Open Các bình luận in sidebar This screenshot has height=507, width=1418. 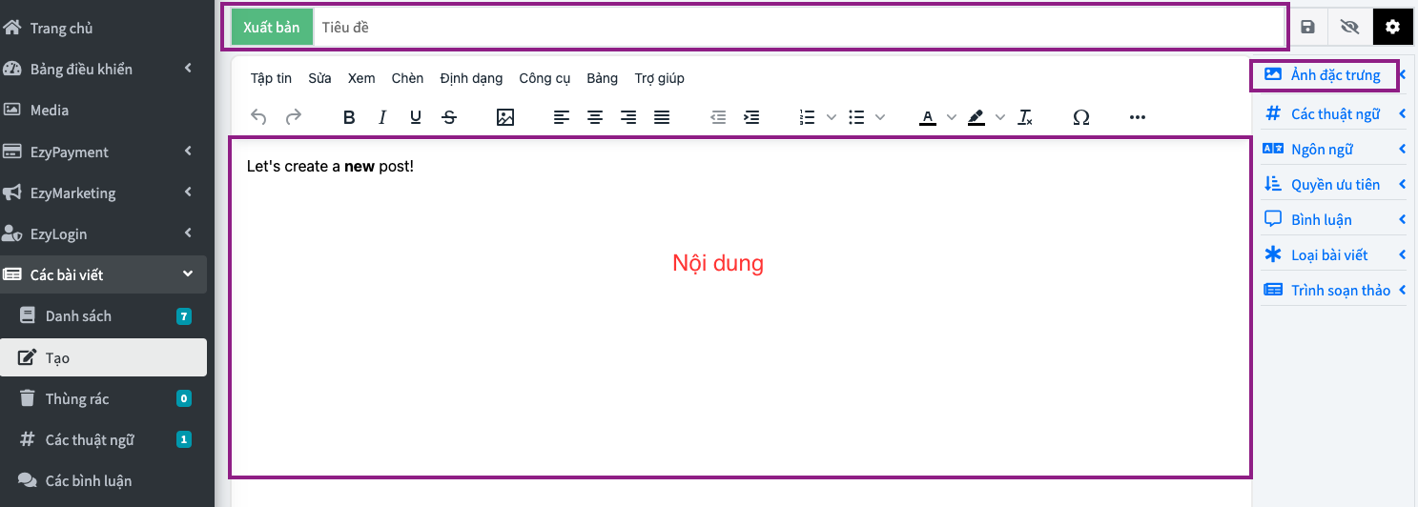(x=103, y=480)
